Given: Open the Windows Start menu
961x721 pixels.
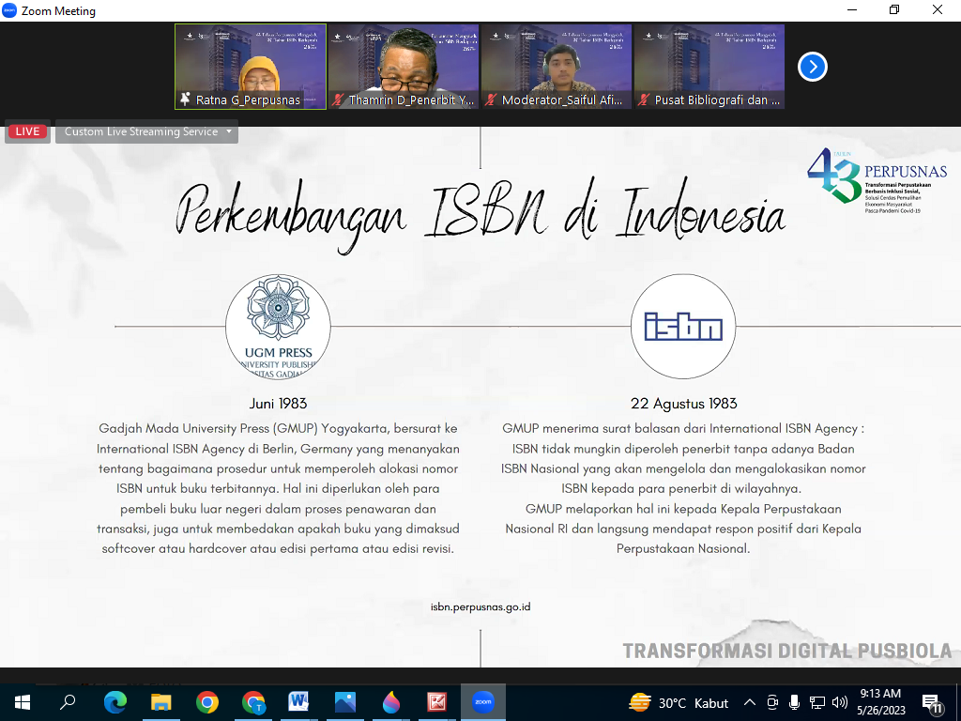Looking at the screenshot, I should tap(22, 702).
